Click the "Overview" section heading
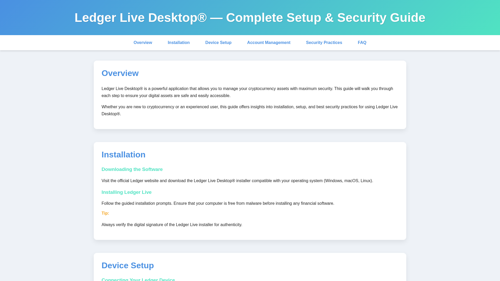 coord(120,73)
